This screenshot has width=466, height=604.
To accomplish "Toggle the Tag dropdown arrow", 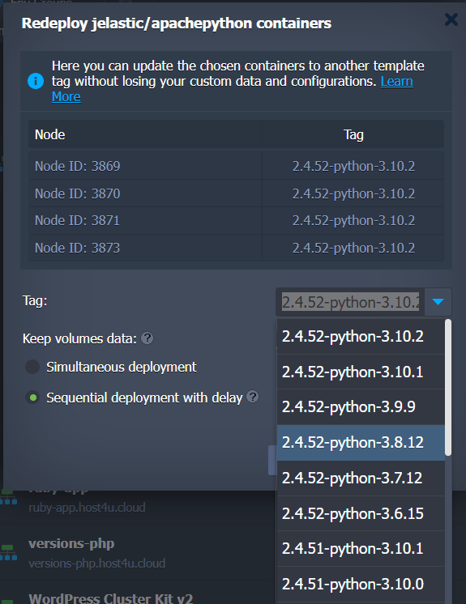I will pos(438,302).
